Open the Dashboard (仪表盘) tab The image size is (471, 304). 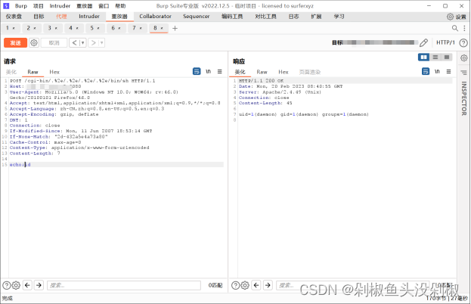pos(14,17)
